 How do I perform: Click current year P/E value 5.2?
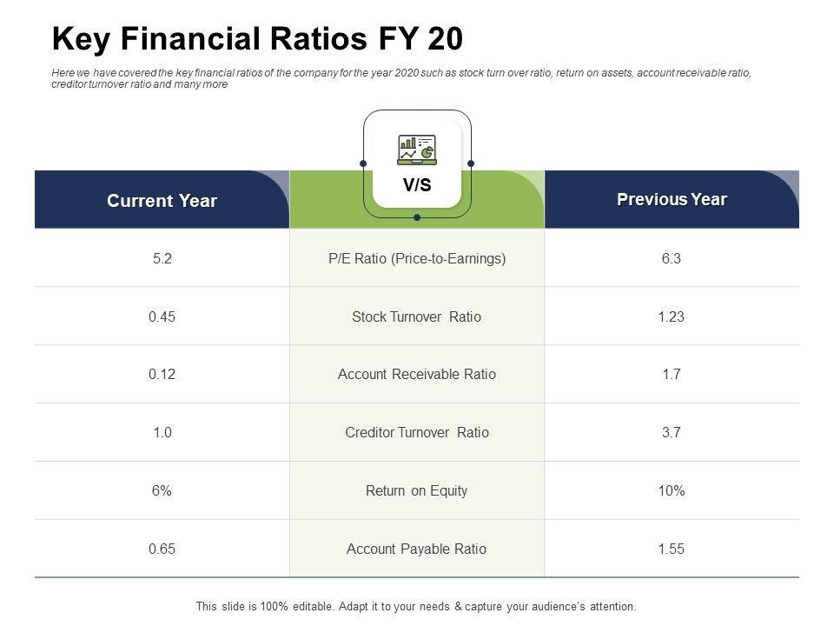pyautogui.click(x=162, y=258)
